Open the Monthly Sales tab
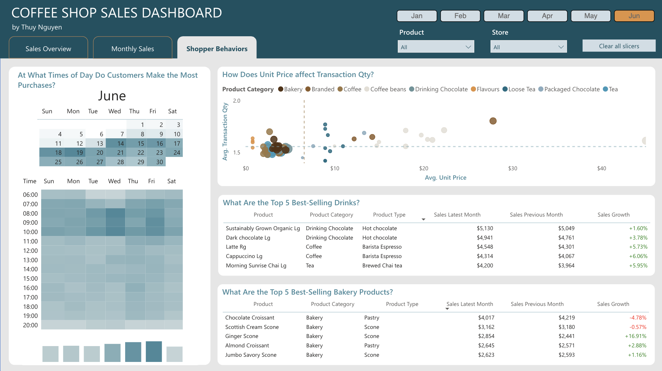The height and width of the screenshot is (371, 662). [132, 48]
